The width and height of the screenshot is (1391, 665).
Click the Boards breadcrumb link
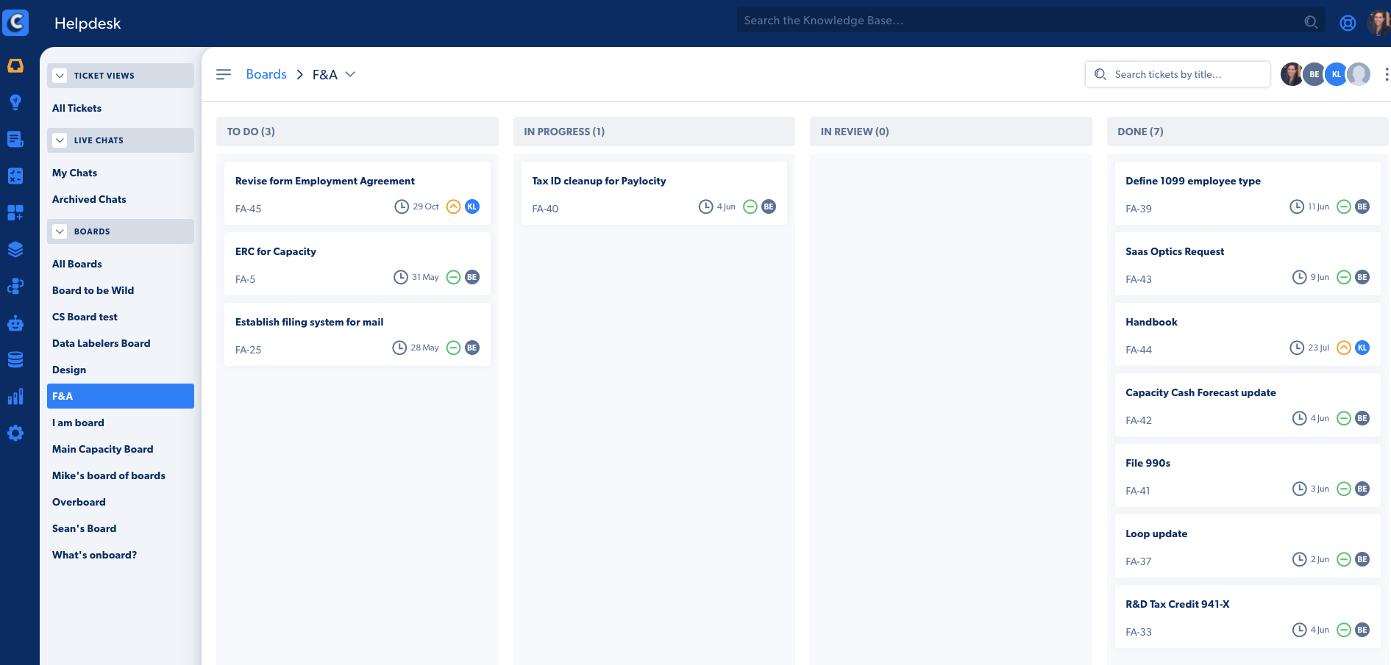click(x=266, y=74)
